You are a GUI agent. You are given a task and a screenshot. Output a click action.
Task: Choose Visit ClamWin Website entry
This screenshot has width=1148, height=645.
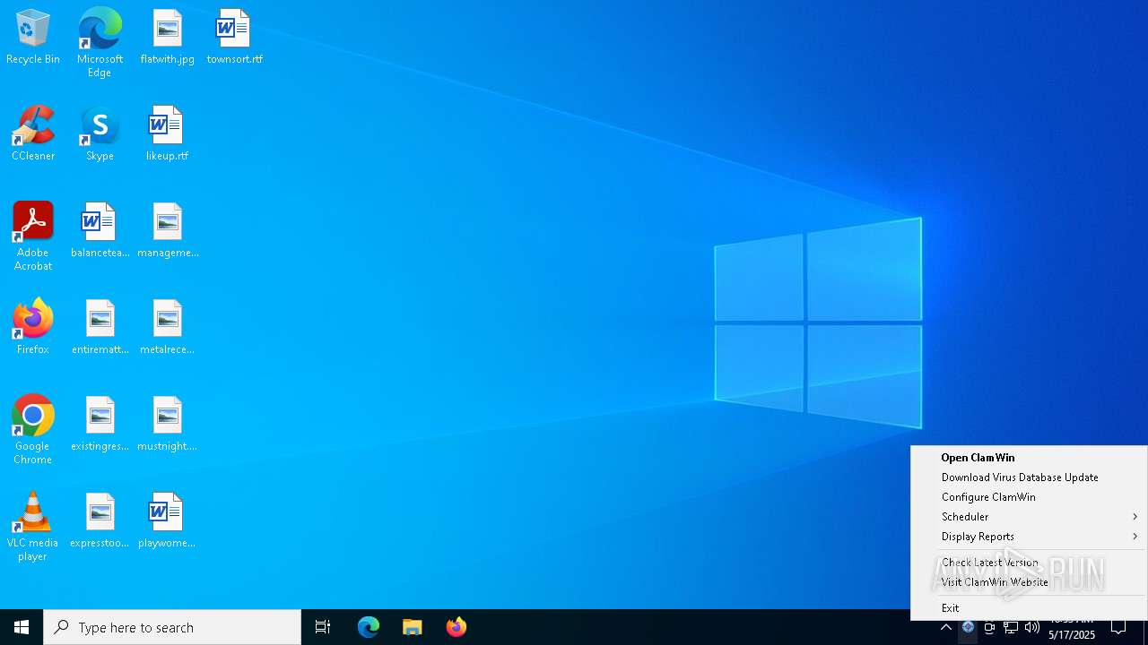pos(1029,582)
